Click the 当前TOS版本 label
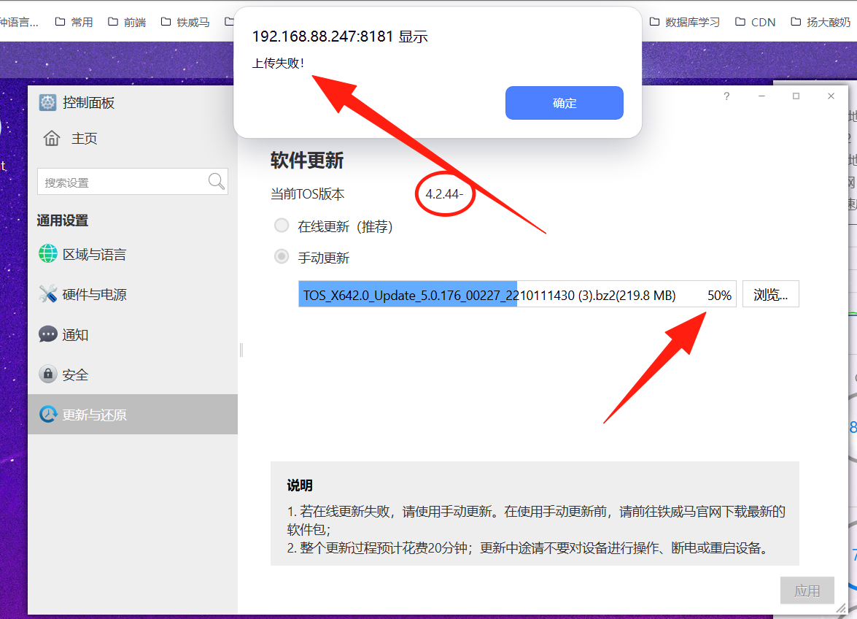Screen dimensions: 857x619 point(307,194)
